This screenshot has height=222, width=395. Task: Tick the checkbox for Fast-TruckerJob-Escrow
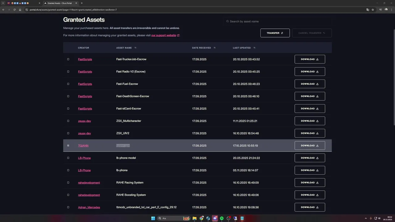tap(68, 59)
